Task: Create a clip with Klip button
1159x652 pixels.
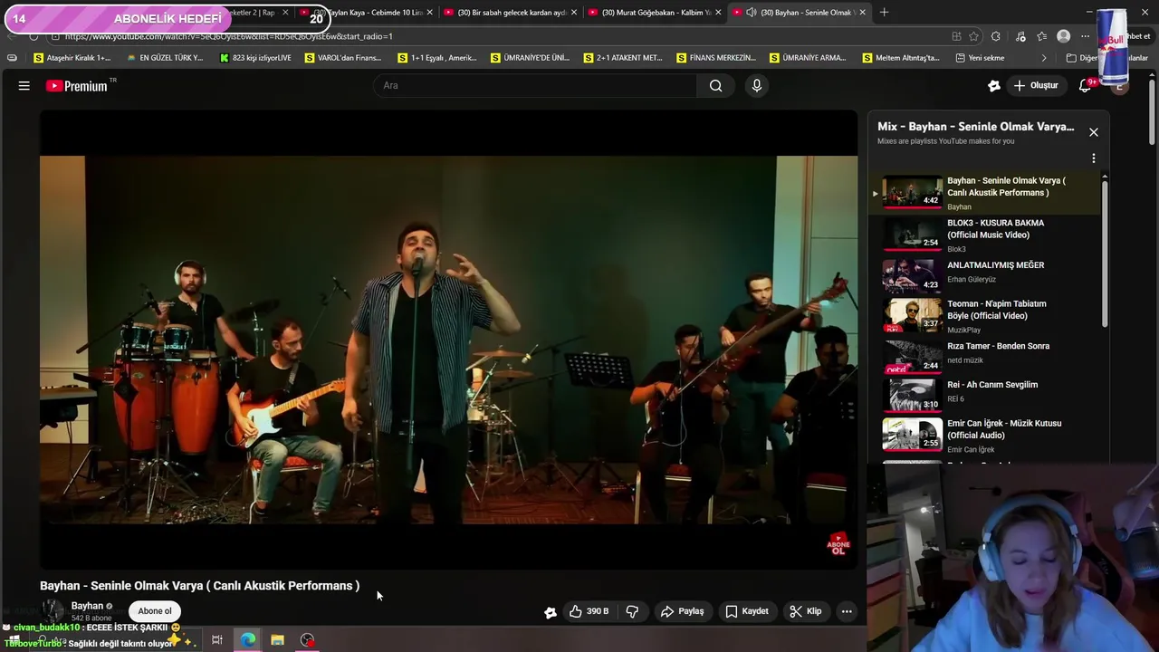Action: click(x=805, y=611)
